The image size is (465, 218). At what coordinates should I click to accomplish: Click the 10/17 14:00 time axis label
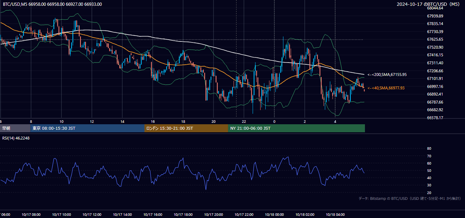[122, 215]
